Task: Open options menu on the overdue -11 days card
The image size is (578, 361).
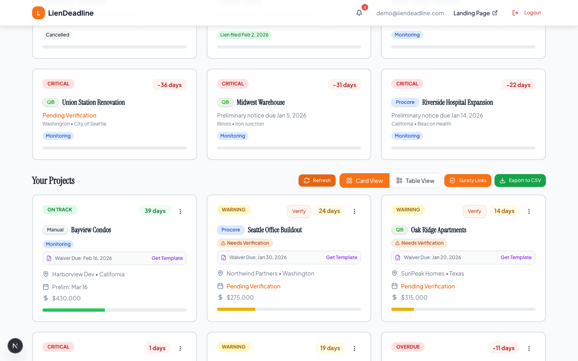Action: (529, 349)
